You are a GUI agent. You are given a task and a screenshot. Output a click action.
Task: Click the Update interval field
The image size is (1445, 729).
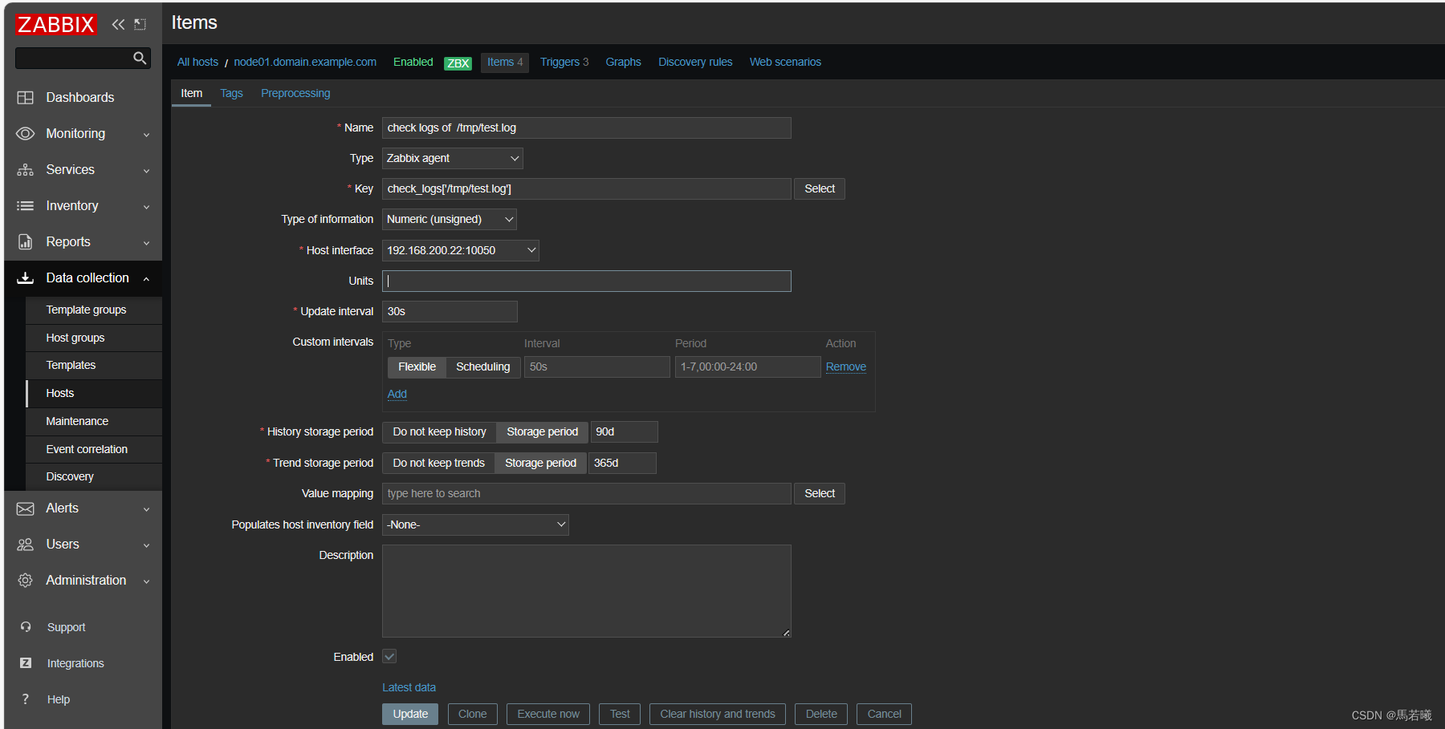pos(450,312)
